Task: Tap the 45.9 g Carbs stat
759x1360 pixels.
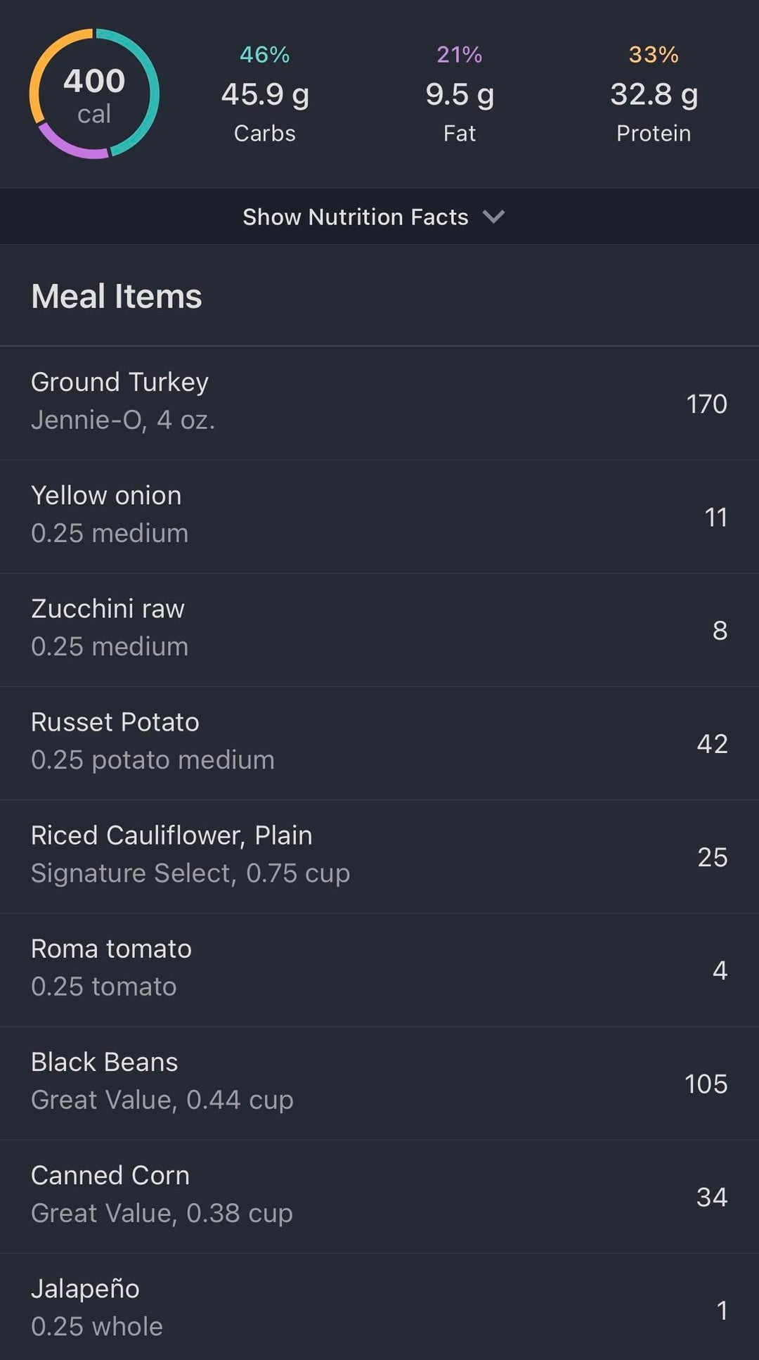Action: click(x=265, y=95)
